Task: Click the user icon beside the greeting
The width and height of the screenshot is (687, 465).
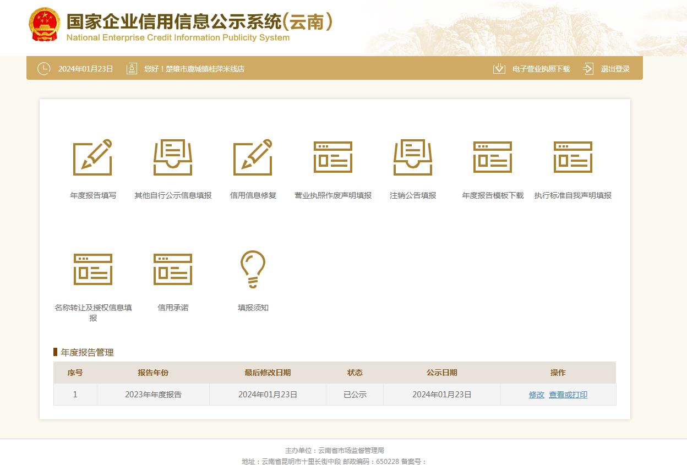Action: coord(132,69)
